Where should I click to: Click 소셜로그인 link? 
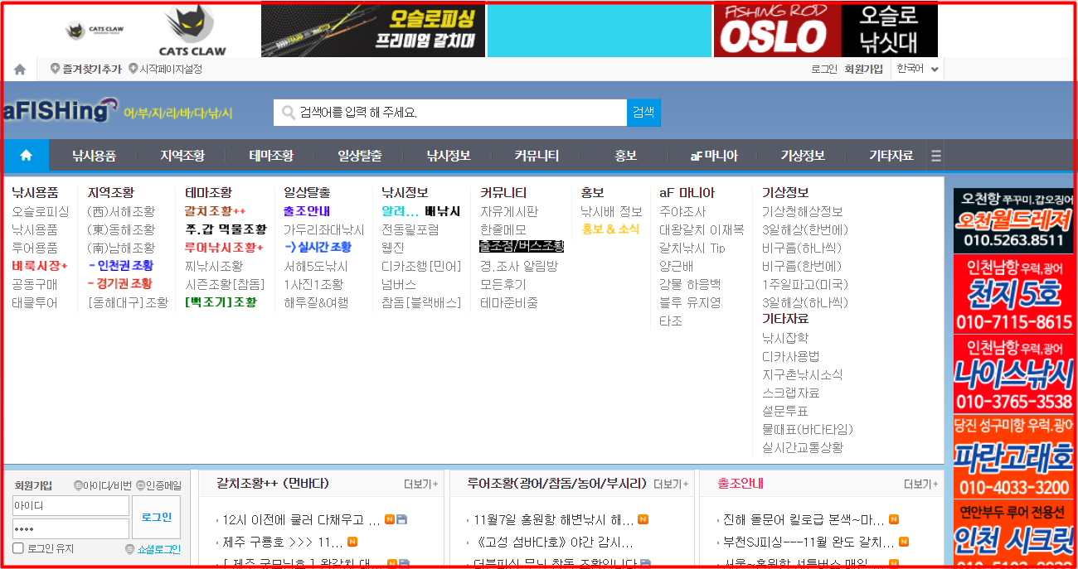[153, 549]
